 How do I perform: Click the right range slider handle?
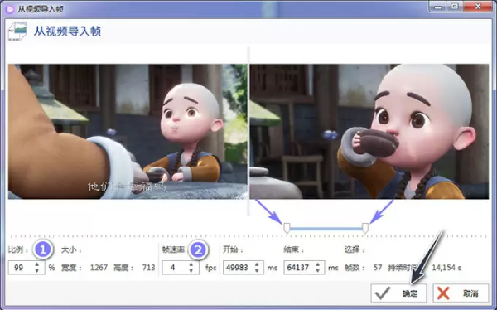pos(365,228)
